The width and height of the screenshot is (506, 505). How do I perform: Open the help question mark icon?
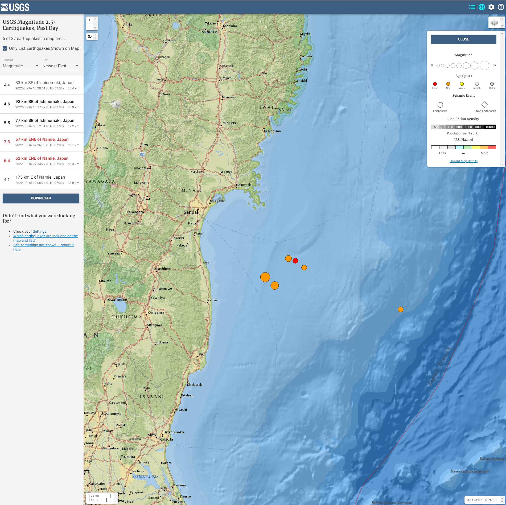point(501,7)
